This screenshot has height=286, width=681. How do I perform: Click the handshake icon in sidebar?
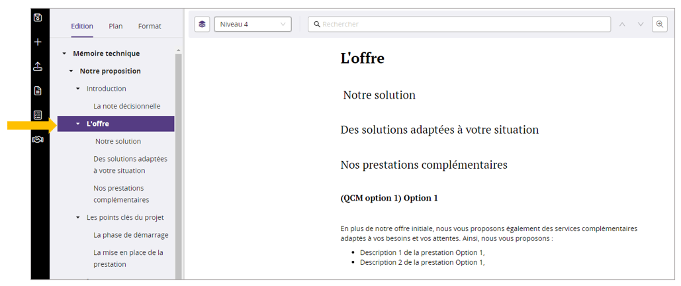coord(38,139)
